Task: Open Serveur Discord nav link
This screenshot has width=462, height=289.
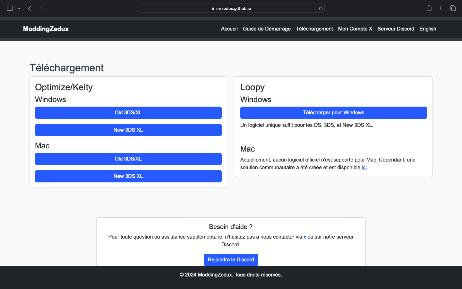Action: coord(396,29)
